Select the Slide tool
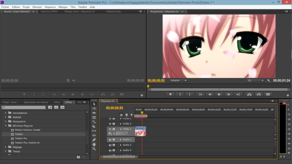The width and height of the screenshot is (292, 164). click(94, 135)
